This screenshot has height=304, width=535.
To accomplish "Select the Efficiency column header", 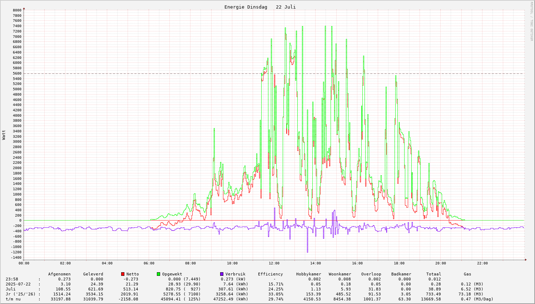I will 270,274.
